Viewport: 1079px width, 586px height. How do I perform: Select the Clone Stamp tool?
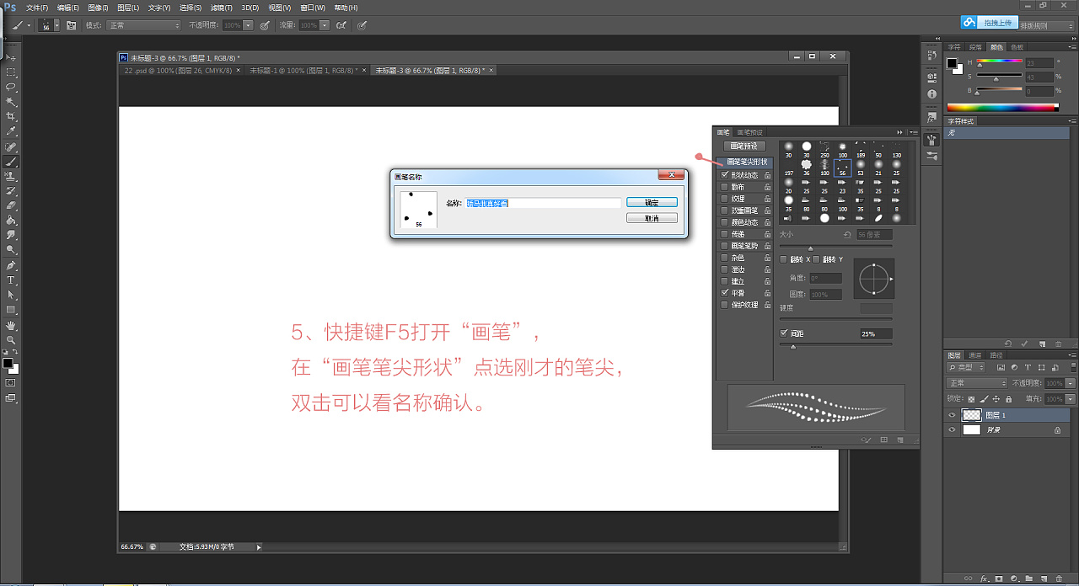click(12, 176)
